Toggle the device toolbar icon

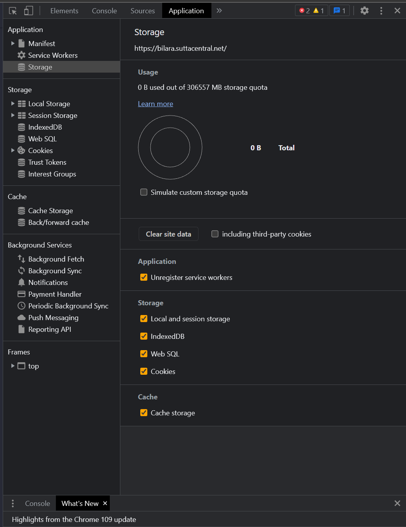(29, 11)
